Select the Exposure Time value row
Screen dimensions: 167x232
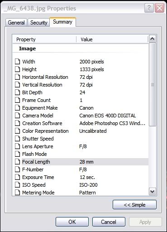pos(81,177)
